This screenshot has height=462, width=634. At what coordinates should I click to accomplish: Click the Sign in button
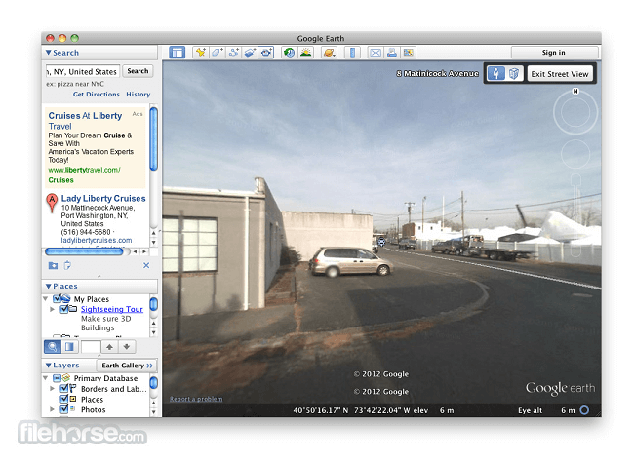coord(554,53)
